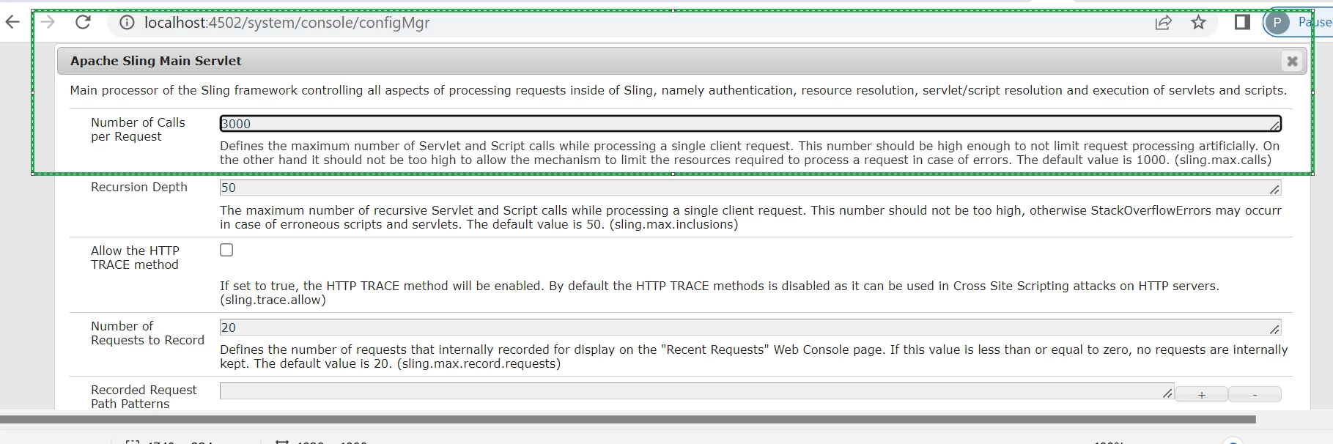Screen dimensions: 1333x444
Task: Enable Allow the HTTP TRACE method checkbox
Action: (226, 250)
